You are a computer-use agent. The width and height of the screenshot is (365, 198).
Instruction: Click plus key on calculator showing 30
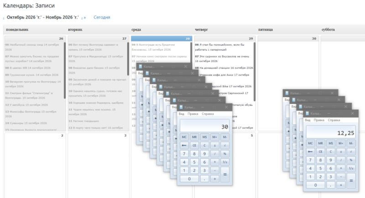[214, 179]
